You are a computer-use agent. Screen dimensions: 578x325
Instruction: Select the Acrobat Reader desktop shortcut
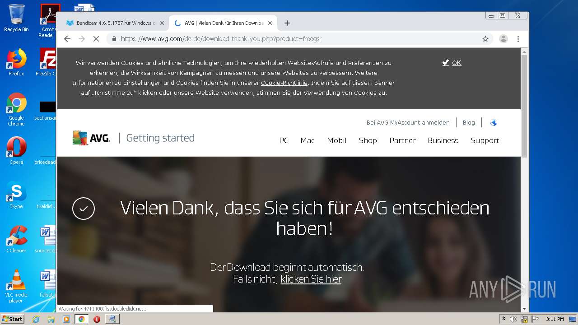point(47,21)
